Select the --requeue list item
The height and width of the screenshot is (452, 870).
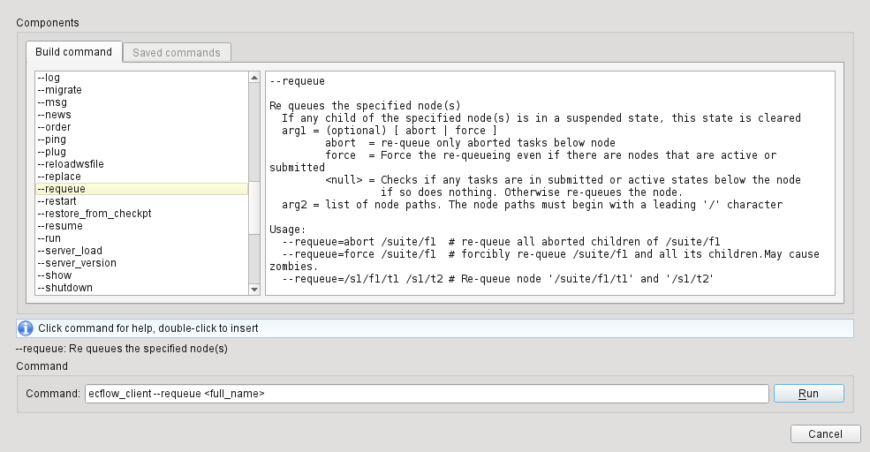coord(61,189)
